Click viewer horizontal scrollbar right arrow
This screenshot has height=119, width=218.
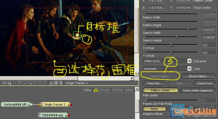(132, 78)
